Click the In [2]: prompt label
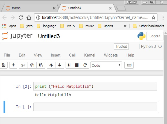The width and height of the screenshot is (167, 124). (x=24, y=86)
